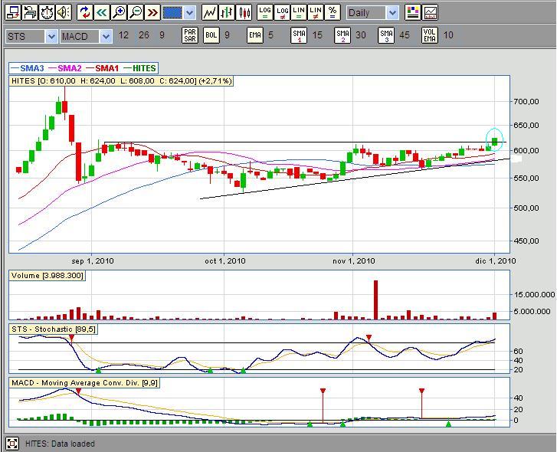
Task: Click VOL EMA period value 10
Action: point(448,35)
